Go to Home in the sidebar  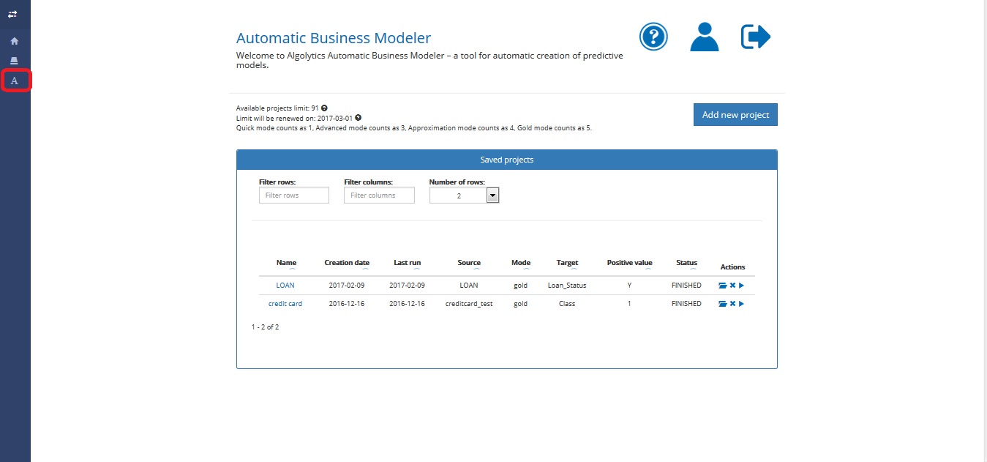14,41
